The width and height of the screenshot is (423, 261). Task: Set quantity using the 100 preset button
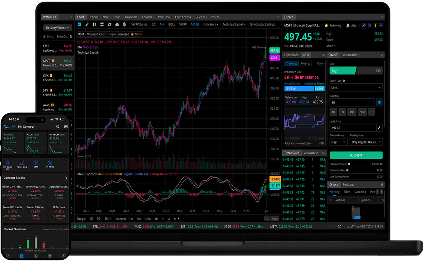(352, 112)
